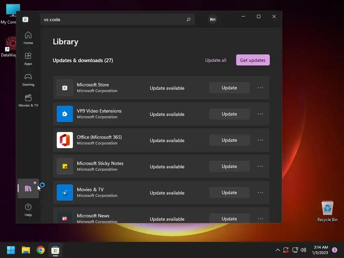Click the 'VP9 Video Extensions' name text
The height and width of the screenshot is (258, 344).
[x=99, y=111]
